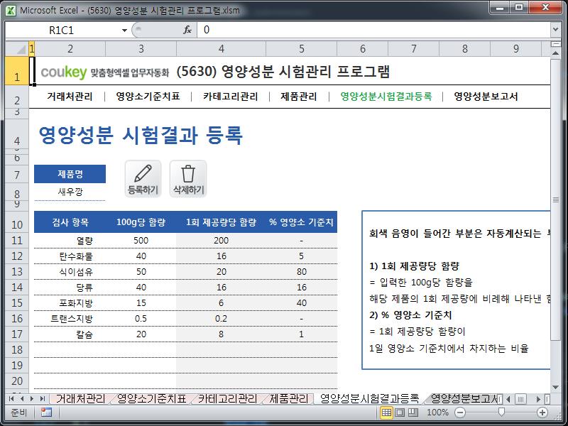Click the Select All corner button
This screenshot has height=426, width=568.
[16, 48]
